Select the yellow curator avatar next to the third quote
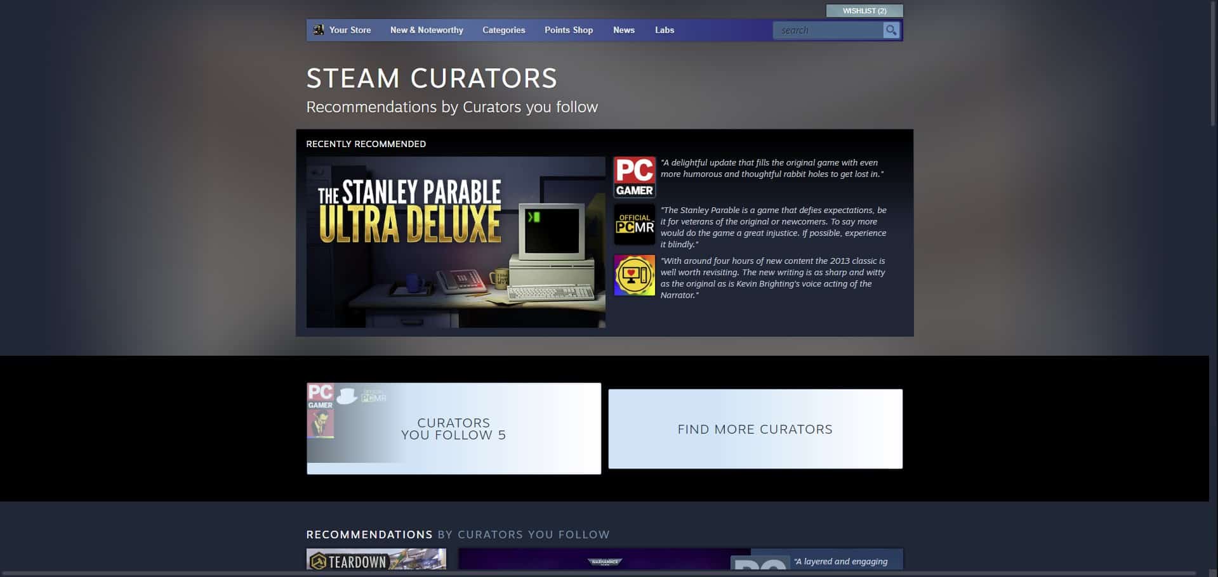Viewport: 1218px width, 577px height. (x=634, y=275)
